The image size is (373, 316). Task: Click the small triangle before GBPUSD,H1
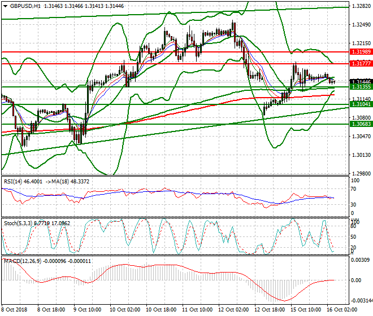click(5, 6)
